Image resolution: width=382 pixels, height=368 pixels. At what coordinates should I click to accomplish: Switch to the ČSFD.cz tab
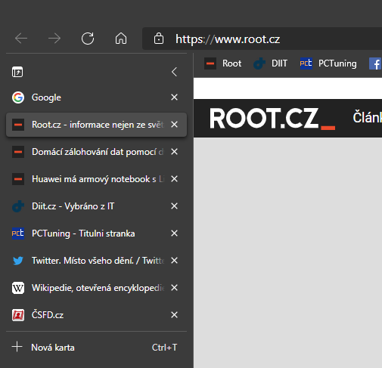pos(96,315)
